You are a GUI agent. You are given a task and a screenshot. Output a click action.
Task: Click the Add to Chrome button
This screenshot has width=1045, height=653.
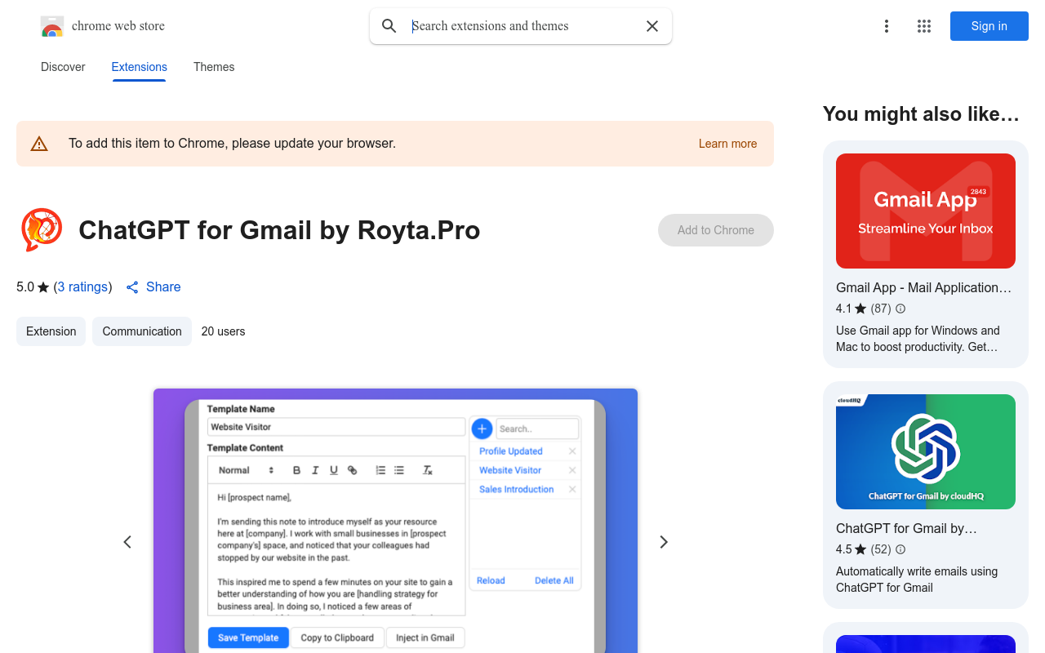point(716,230)
